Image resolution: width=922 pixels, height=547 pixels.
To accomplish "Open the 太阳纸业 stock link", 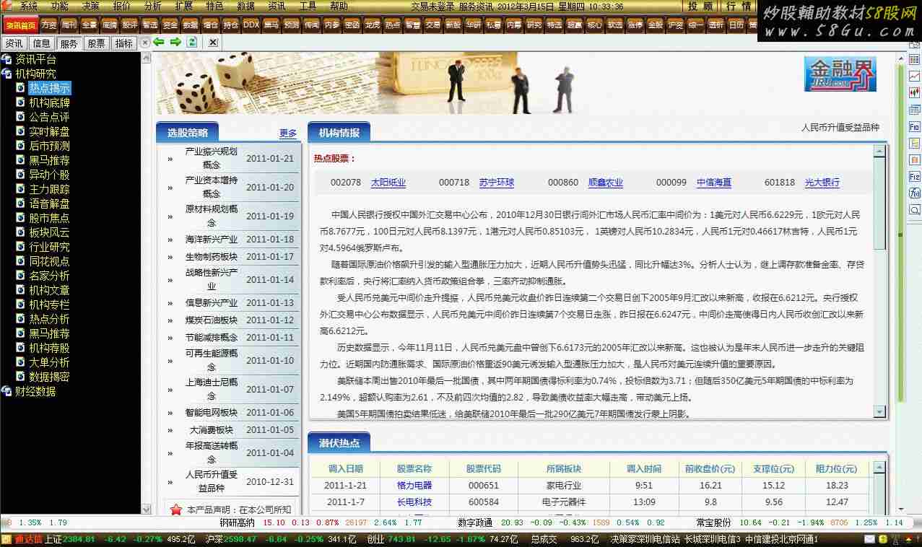I will [x=388, y=183].
